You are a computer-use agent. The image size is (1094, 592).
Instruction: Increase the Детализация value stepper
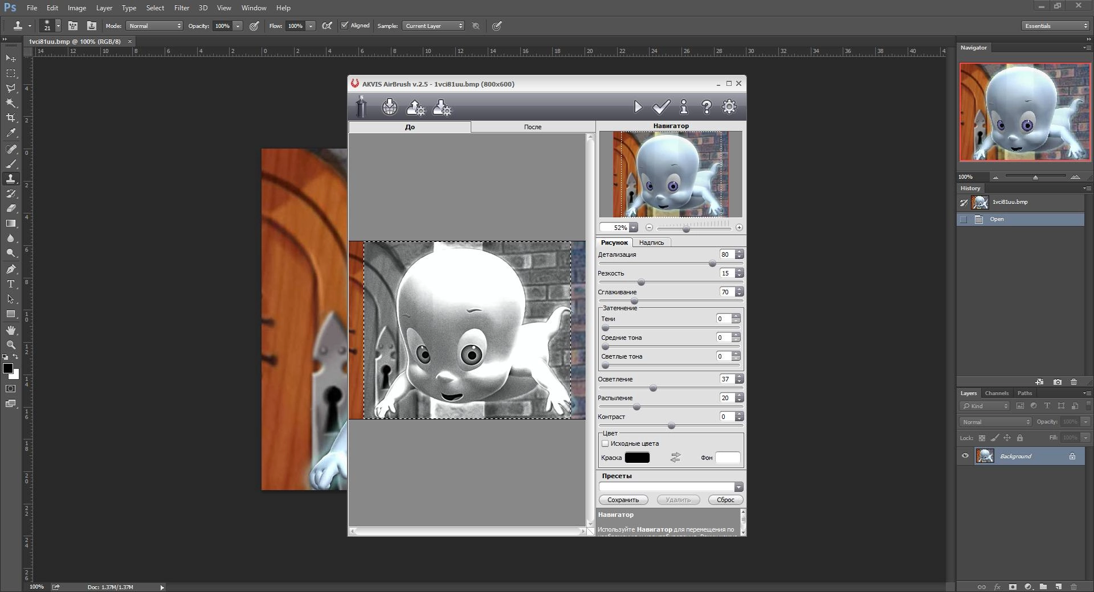coord(739,252)
